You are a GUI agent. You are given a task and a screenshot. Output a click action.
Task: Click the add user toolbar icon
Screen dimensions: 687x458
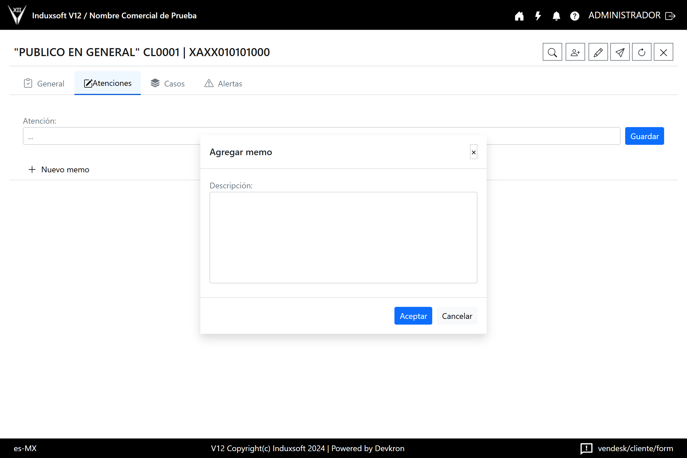coord(575,52)
